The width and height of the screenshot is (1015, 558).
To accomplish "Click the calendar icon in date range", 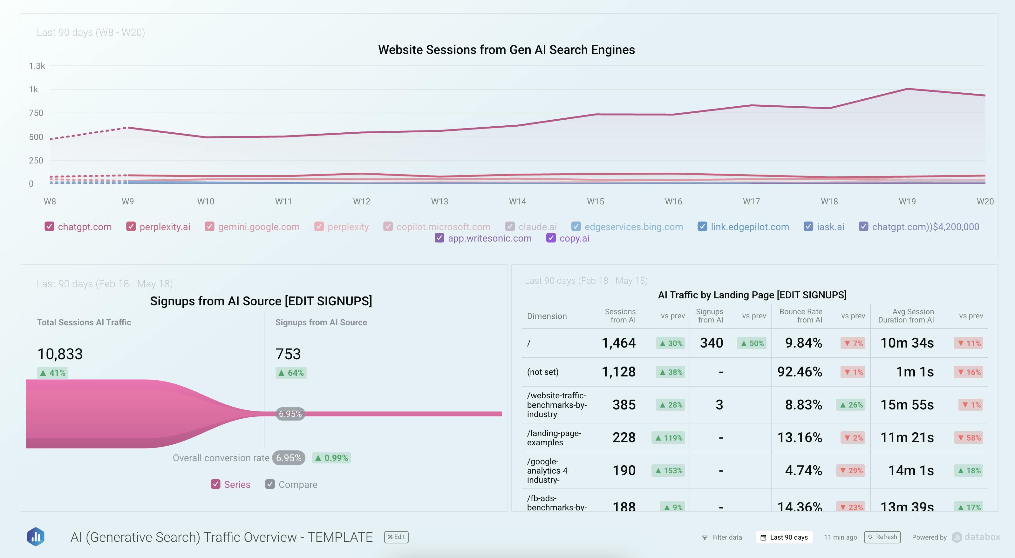I will pos(763,538).
